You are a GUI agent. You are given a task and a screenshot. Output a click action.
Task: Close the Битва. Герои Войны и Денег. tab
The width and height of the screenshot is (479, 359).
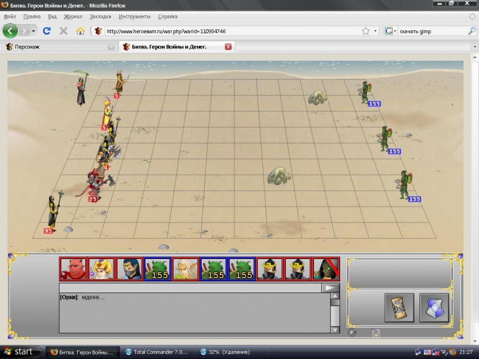(228, 47)
